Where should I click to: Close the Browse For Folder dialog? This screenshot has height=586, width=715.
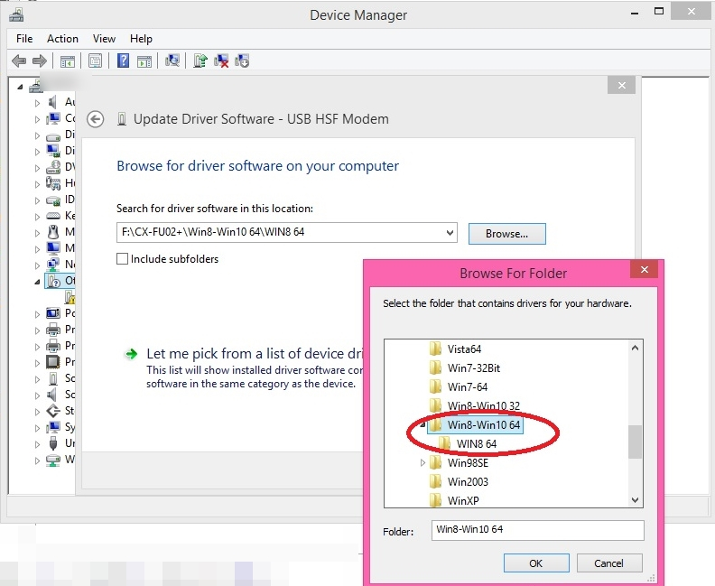[x=644, y=269]
